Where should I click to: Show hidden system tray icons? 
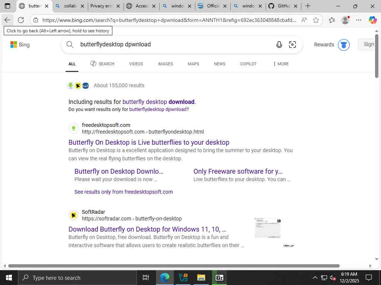pos(315,278)
